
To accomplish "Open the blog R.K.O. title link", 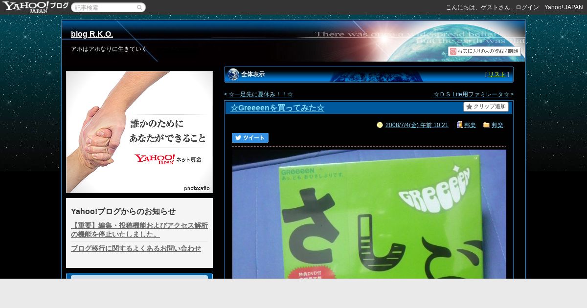I will click(x=92, y=34).
